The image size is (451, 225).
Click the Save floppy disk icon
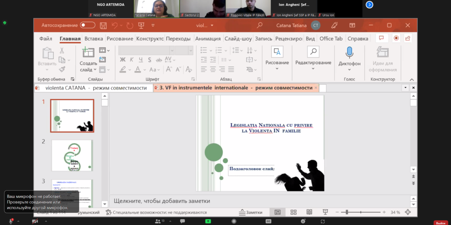click(103, 25)
